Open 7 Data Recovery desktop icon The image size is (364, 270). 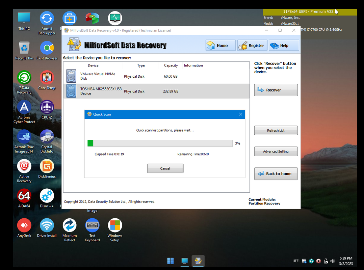click(x=24, y=82)
